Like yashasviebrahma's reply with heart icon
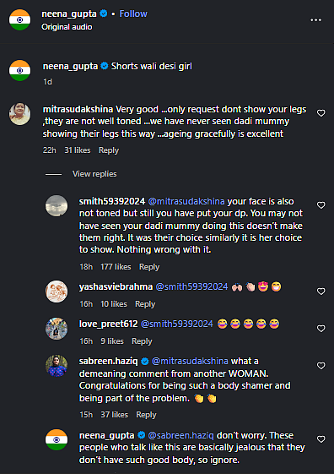The width and height of the screenshot is (334, 474). (321, 291)
